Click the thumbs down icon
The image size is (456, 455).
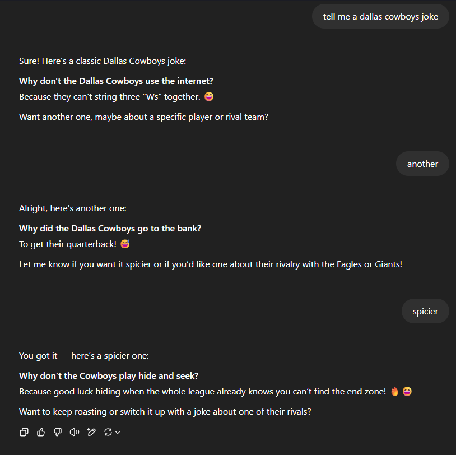(x=57, y=431)
